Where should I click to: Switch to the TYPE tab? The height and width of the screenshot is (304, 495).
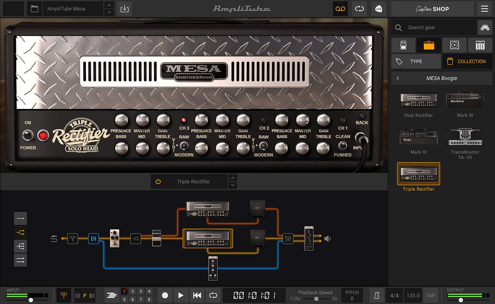click(416, 61)
